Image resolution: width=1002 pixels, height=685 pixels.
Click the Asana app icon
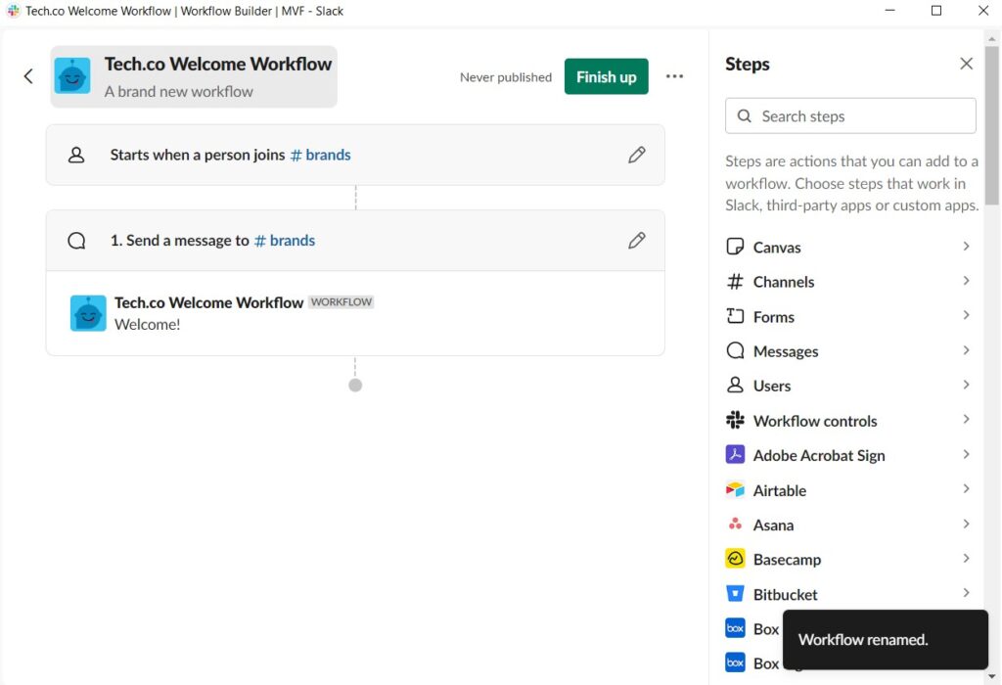click(x=735, y=525)
